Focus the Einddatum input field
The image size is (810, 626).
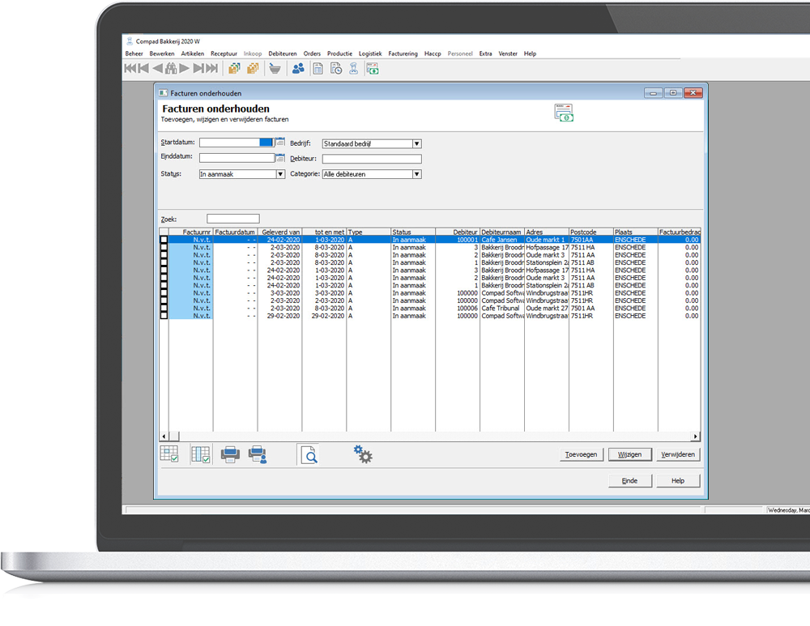tap(237, 158)
